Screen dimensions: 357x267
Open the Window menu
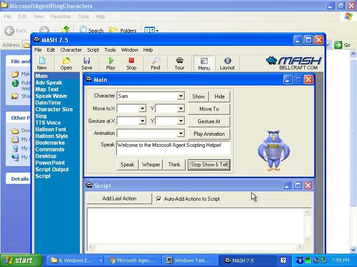click(x=129, y=50)
